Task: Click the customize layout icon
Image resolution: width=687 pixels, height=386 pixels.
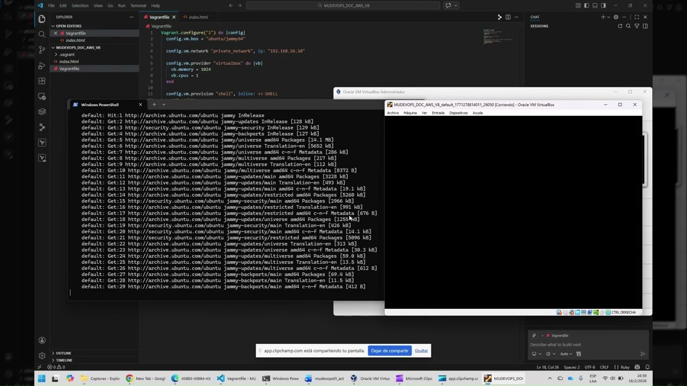Action: coord(578,5)
